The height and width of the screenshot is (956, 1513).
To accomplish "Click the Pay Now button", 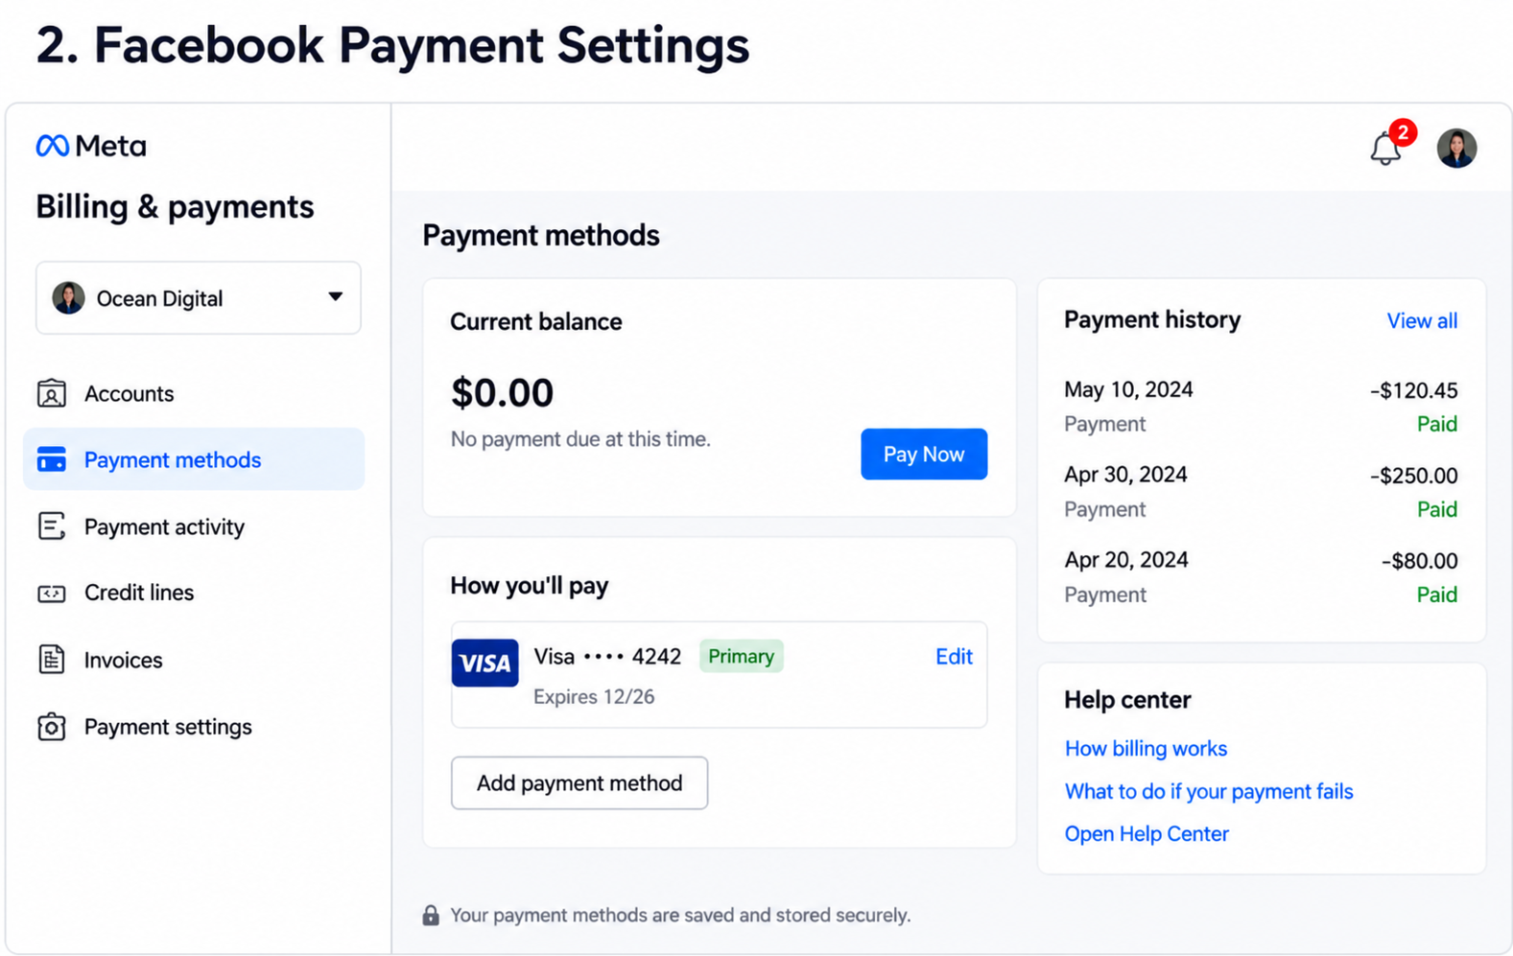I will point(924,455).
